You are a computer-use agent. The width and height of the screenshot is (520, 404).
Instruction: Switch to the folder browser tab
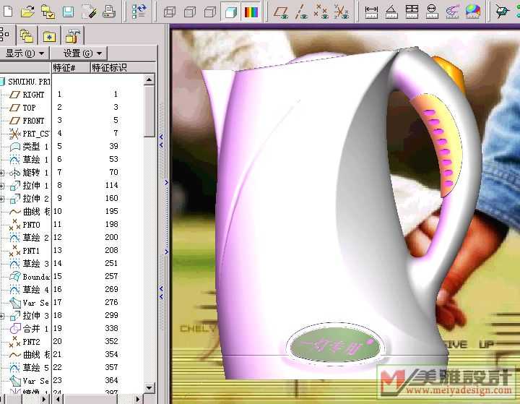click(x=27, y=35)
